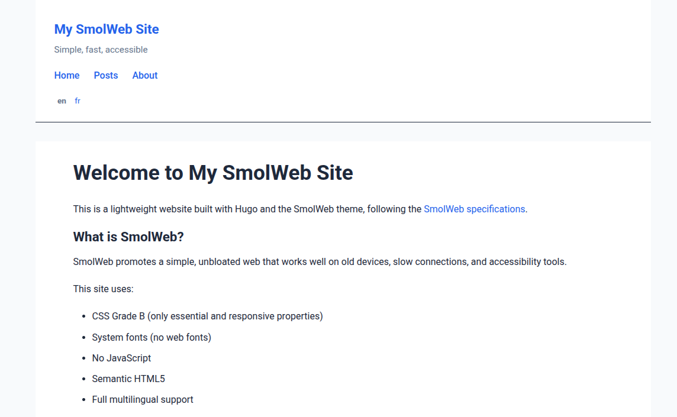Switch site language to fr
The height and width of the screenshot is (417, 677).
[78, 101]
